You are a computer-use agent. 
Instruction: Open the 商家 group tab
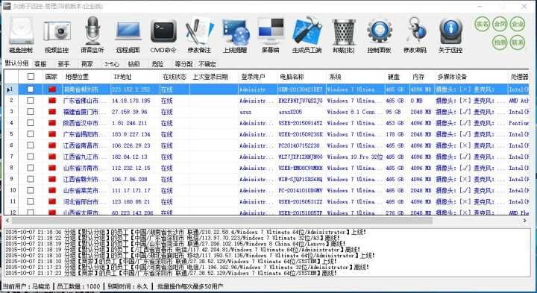tap(87, 64)
